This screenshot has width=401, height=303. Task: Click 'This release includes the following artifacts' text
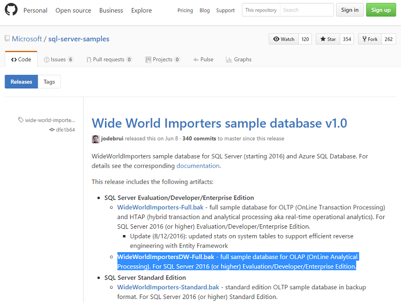(x=152, y=181)
